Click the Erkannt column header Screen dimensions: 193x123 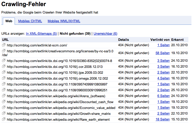coord(177,40)
